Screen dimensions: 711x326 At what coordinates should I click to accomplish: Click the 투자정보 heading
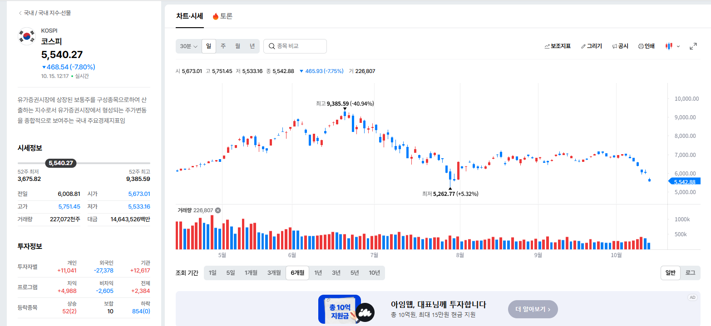[30, 246]
